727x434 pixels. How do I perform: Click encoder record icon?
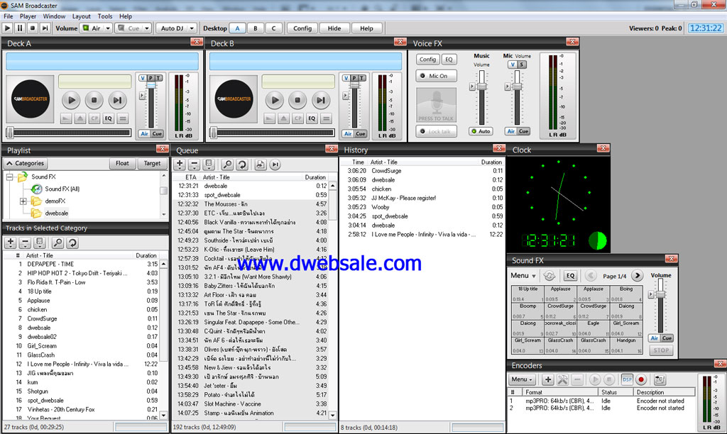pos(641,380)
